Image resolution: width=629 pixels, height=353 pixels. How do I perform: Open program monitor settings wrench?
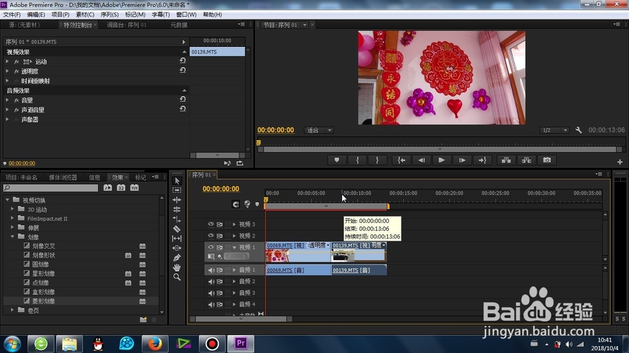(x=579, y=130)
